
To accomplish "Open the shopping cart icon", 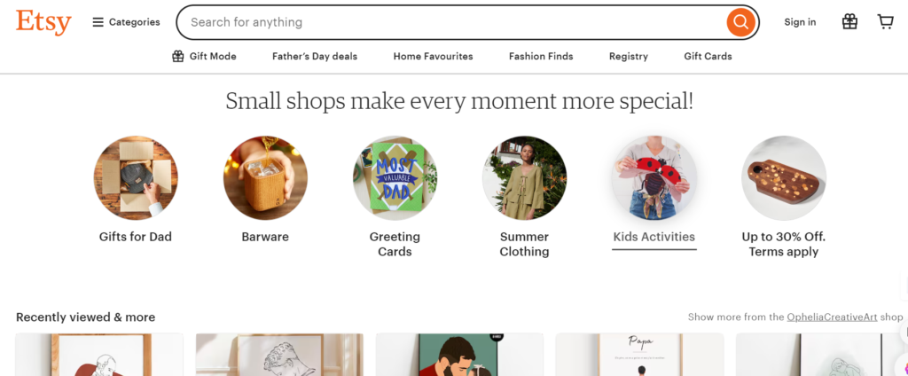I will pyautogui.click(x=885, y=22).
